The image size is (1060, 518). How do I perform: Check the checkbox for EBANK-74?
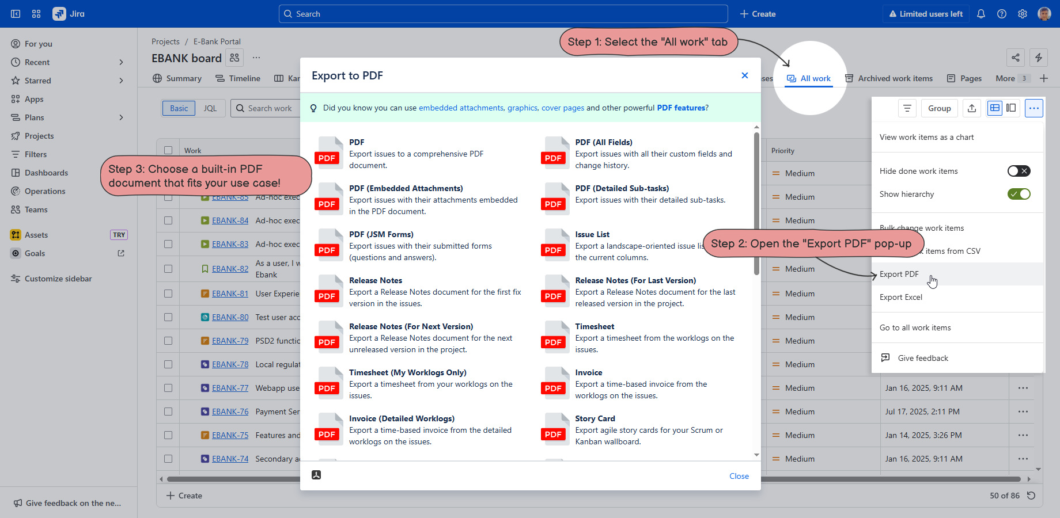point(168,459)
